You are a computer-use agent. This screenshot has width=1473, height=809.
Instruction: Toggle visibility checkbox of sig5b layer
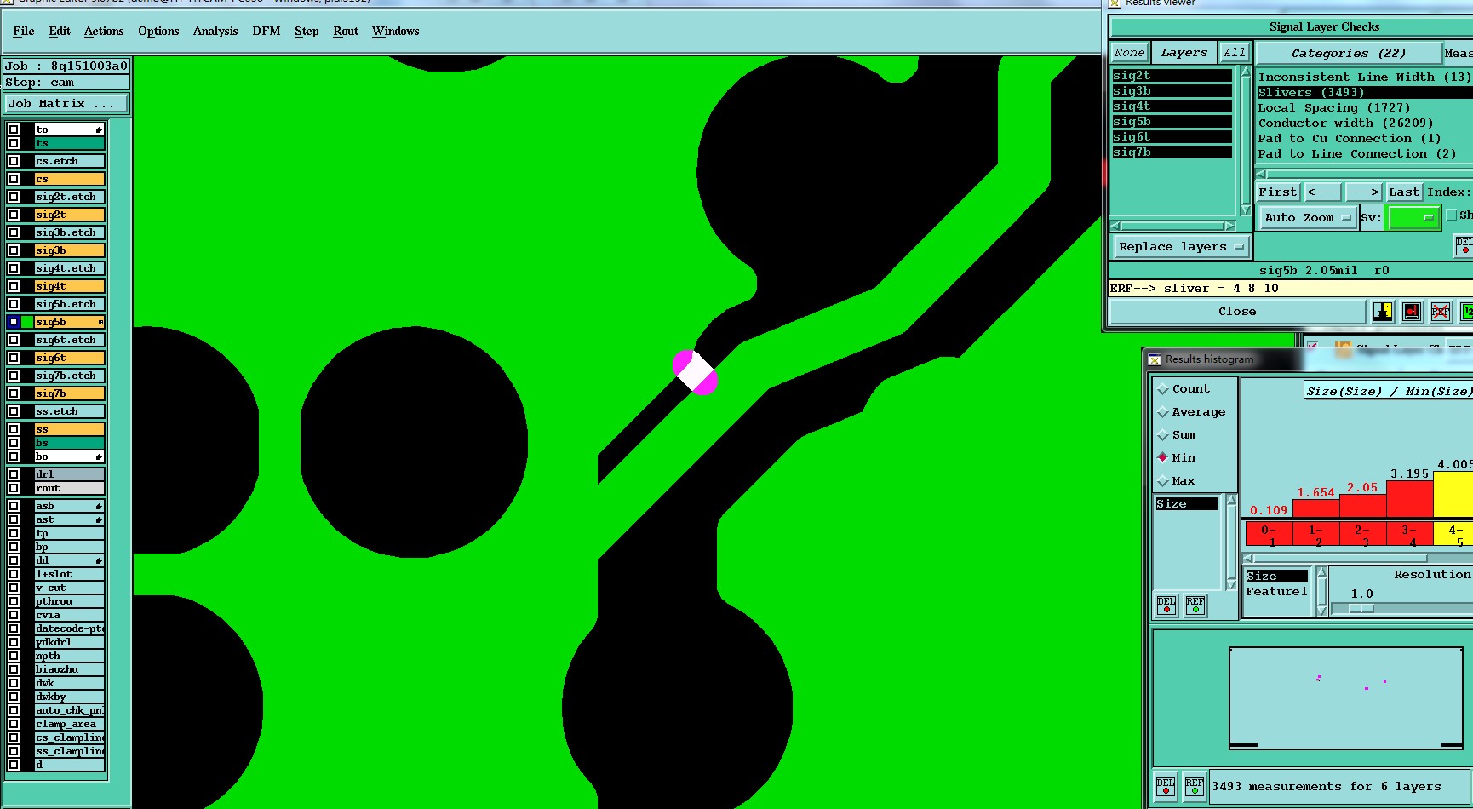coord(14,322)
